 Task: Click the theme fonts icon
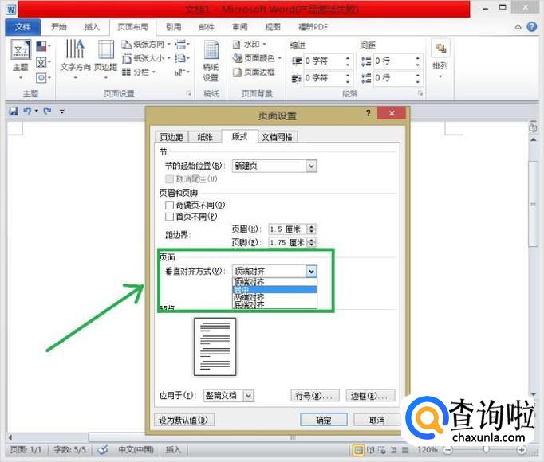coord(42,62)
